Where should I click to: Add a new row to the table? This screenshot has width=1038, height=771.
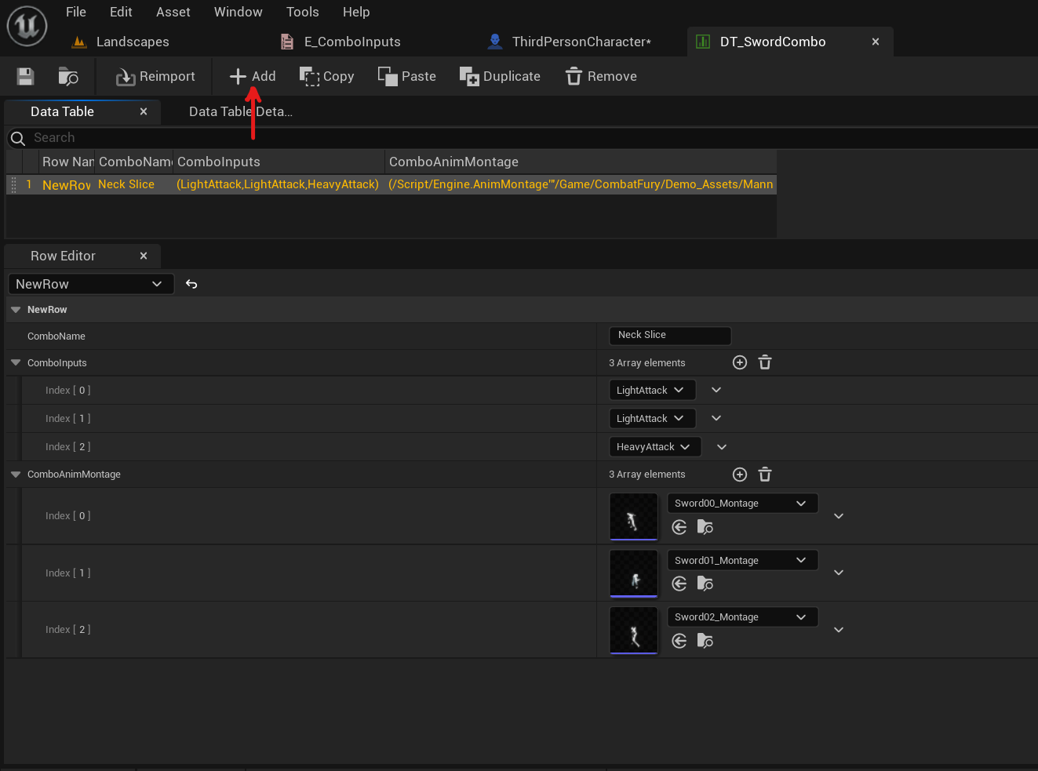click(x=252, y=76)
